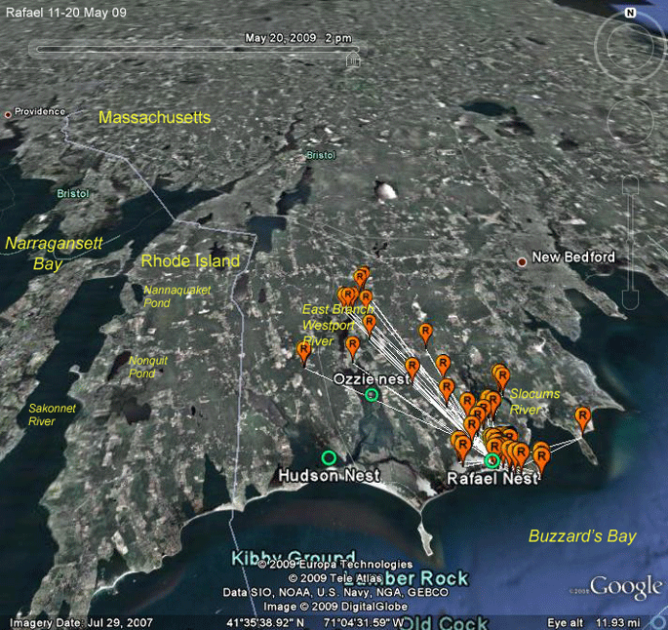Click the Nannaquaket Pond label

click(x=177, y=296)
